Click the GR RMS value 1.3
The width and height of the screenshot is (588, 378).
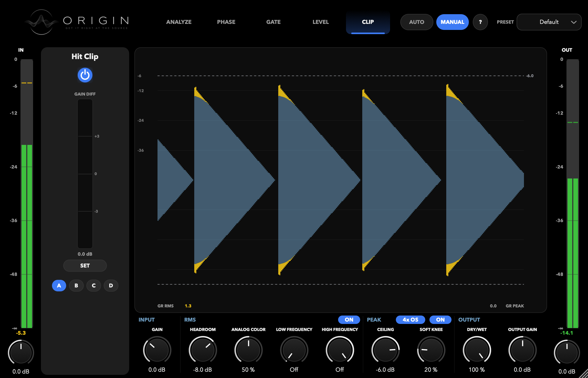[x=188, y=306]
